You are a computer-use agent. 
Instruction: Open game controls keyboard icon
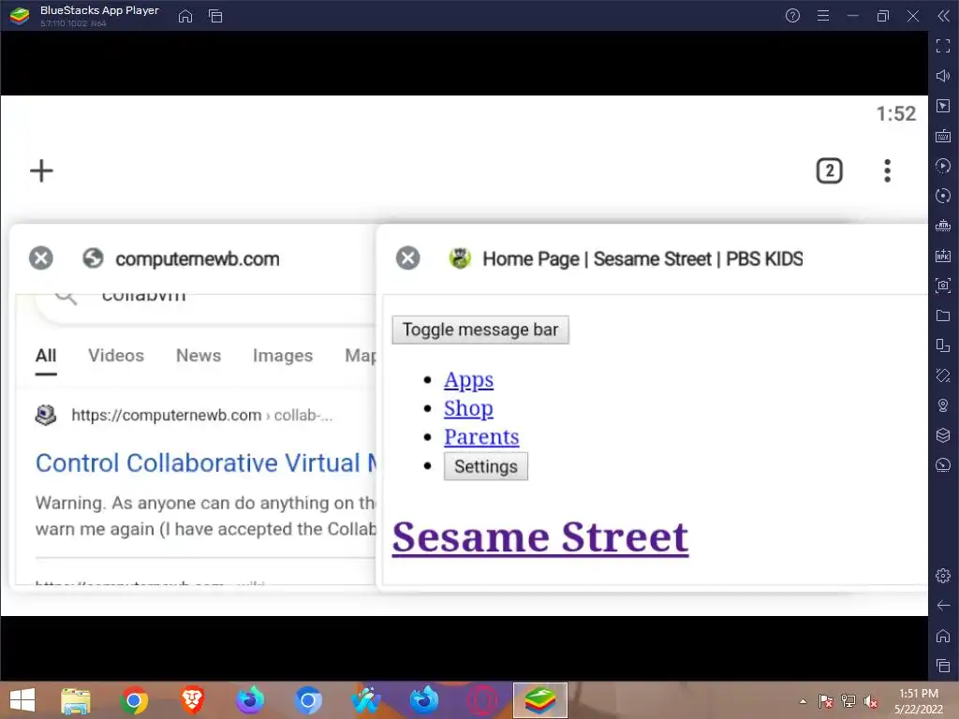tap(943, 136)
